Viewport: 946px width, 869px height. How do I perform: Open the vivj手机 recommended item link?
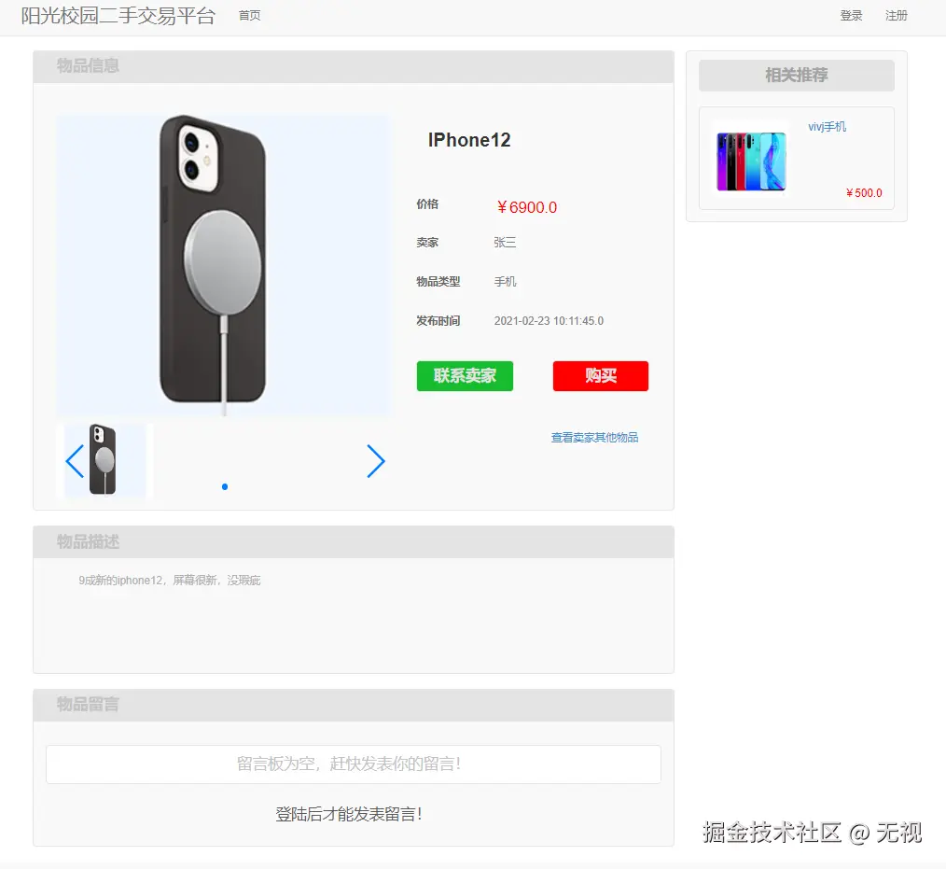click(x=828, y=127)
